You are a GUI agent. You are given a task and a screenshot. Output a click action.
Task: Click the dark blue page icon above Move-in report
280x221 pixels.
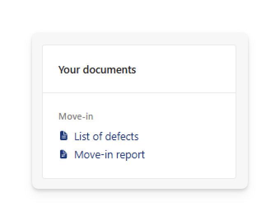(x=63, y=136)
